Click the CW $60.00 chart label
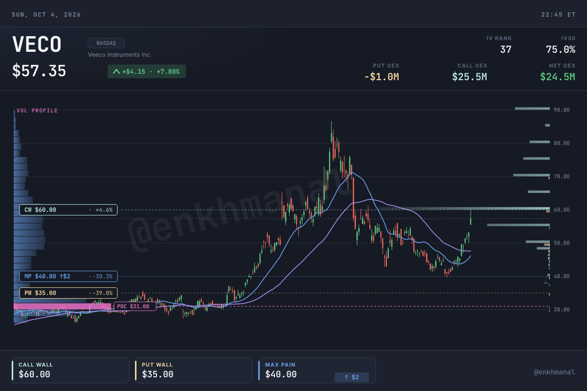Viewport: 587px width, 391px height. click(68, 210)
